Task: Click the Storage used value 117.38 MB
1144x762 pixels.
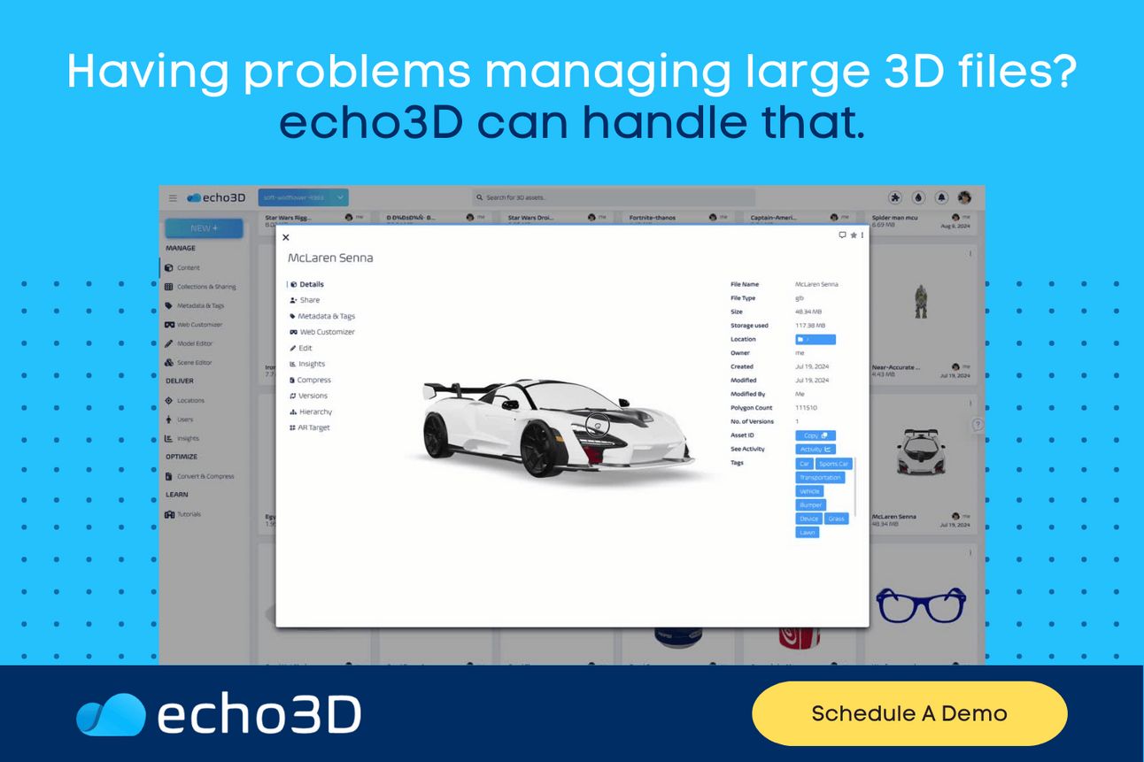Action: coord(810,326)
